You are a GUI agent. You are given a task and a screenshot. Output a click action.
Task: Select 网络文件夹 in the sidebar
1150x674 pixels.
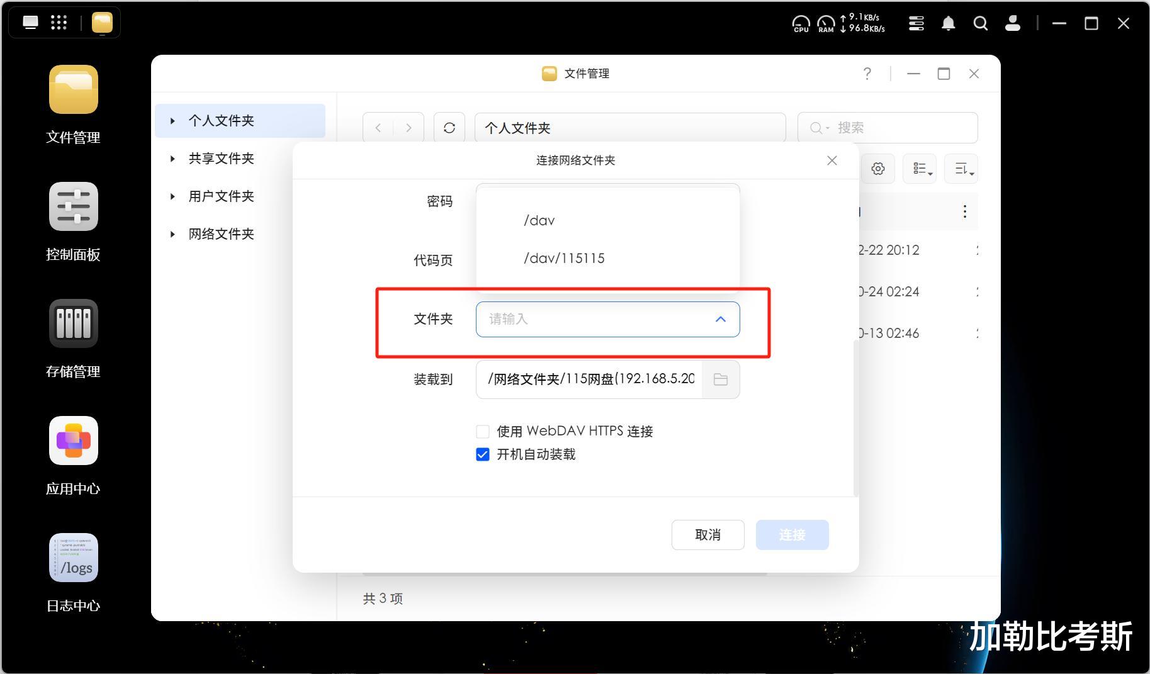[222, 234]
